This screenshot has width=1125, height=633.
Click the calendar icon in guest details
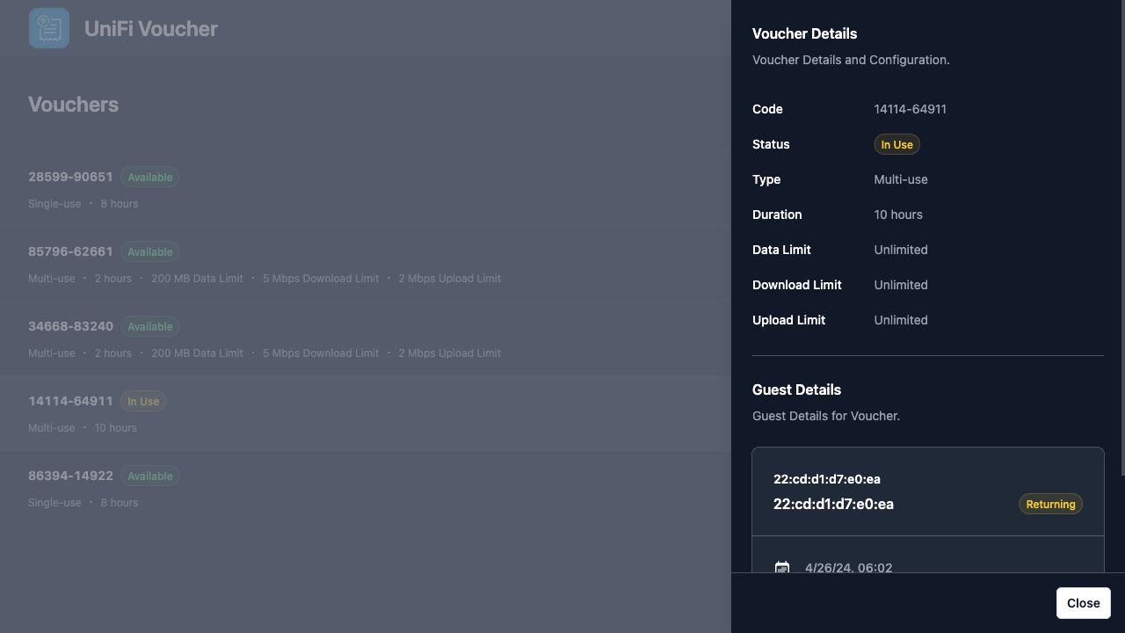[x=782, y=568]
